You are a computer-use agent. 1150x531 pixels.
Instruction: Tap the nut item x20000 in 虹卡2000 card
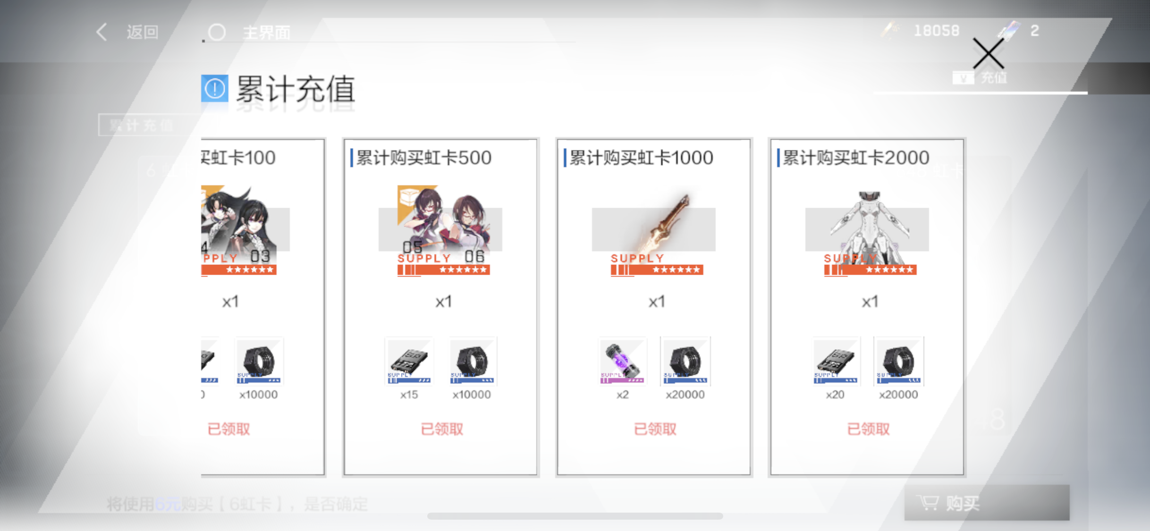[x=899, y=361]
